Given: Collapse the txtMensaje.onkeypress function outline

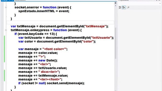Looking at the screenshot, I should (6, 30).
